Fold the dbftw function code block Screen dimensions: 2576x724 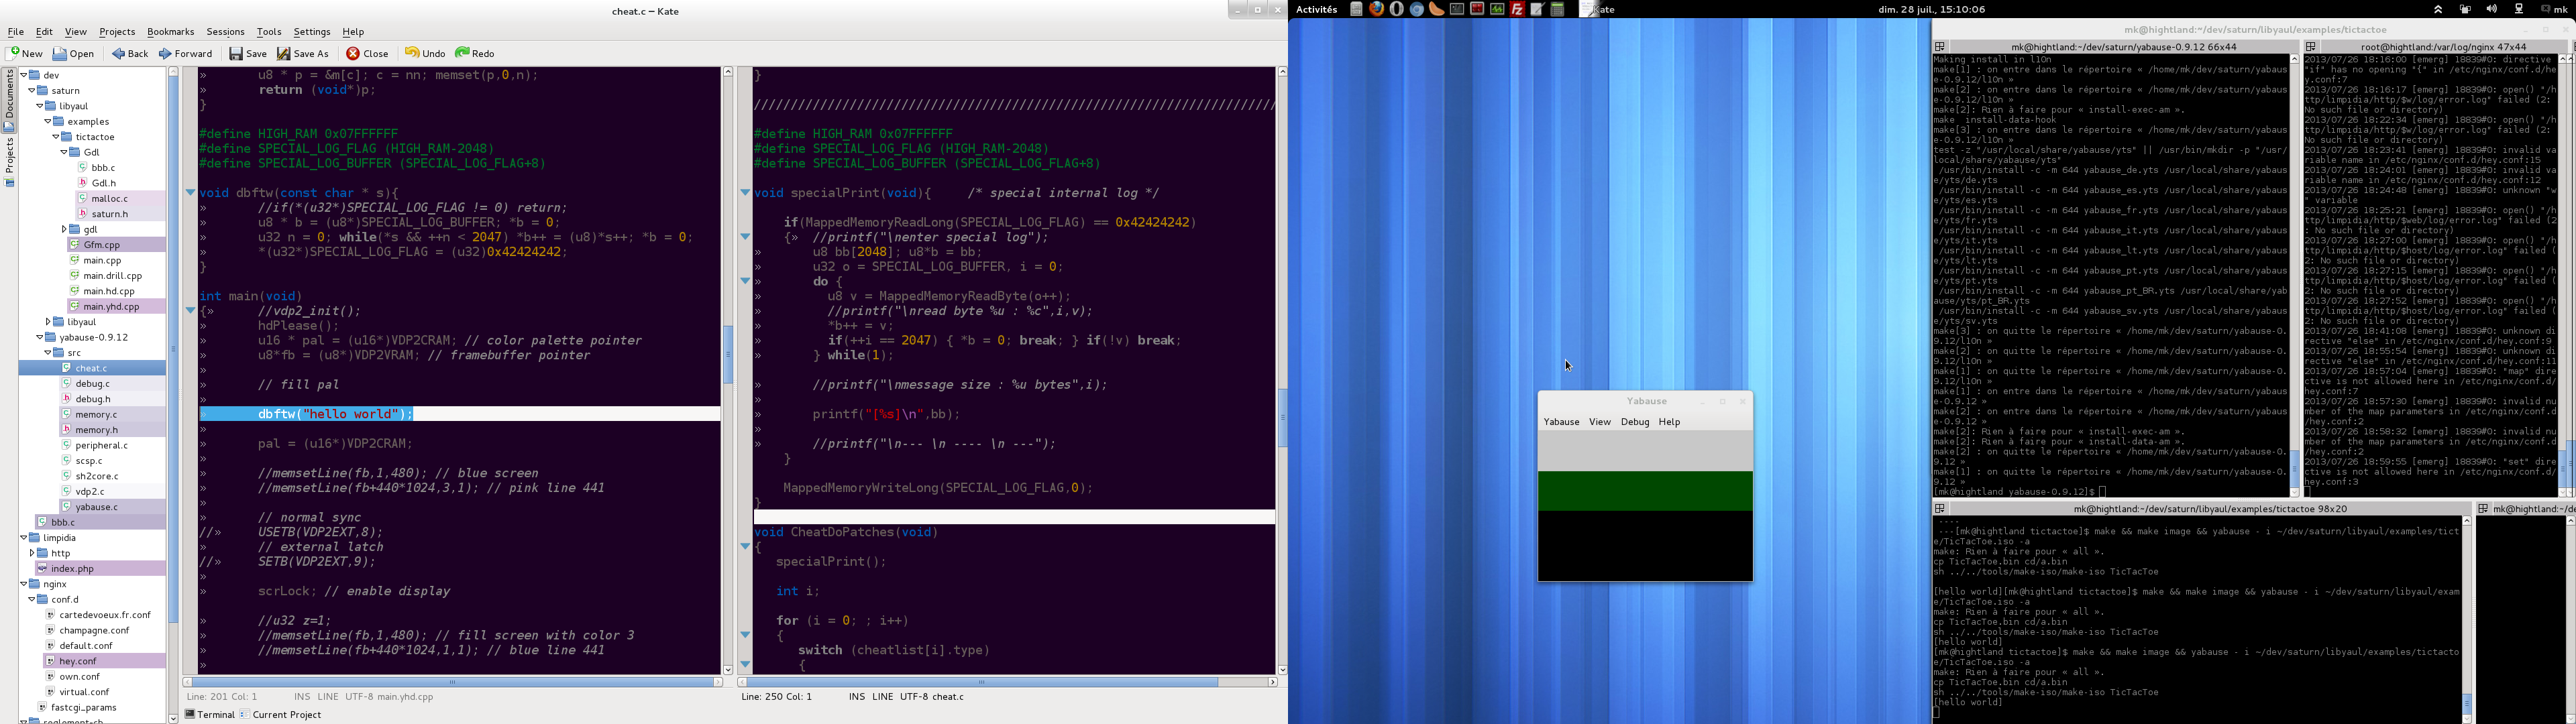pyautogui.click(x=190, y=192)
